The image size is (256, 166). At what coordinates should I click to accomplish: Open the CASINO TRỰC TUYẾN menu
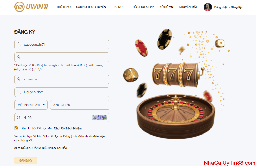click(91, 7)
